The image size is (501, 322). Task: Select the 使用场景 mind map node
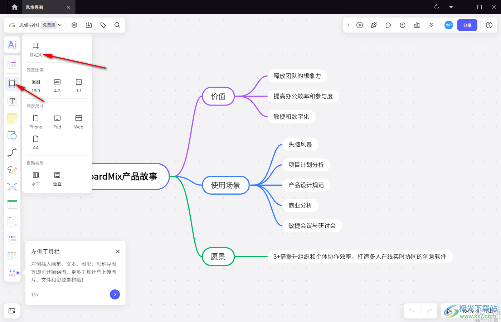225,185
